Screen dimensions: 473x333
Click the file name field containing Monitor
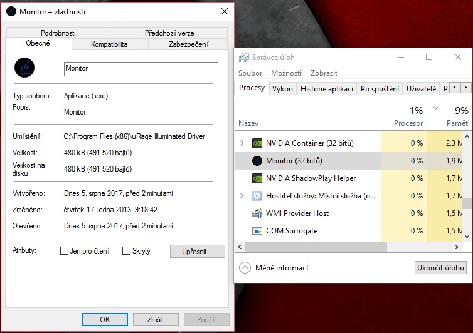[x=141, y=69]
